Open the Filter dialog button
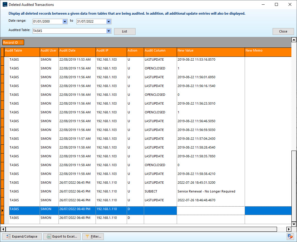This screenshot has width=297, height=242. [93, 236]
